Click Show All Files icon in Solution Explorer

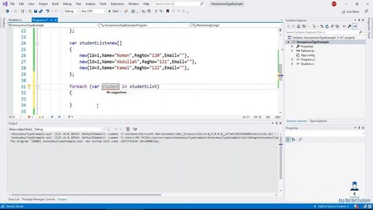(337, 26)
